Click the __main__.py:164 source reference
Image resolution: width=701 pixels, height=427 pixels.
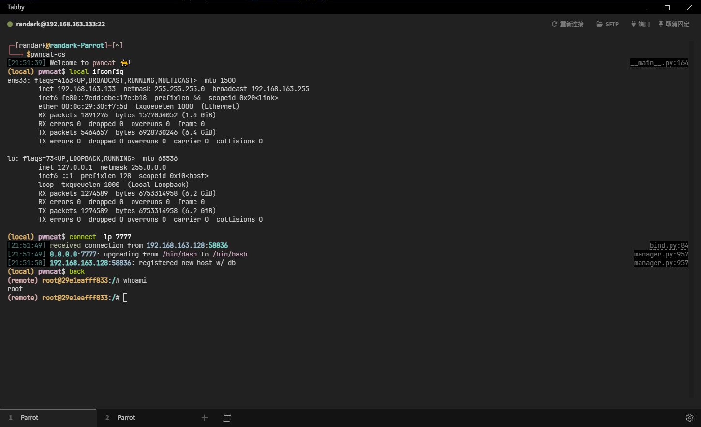pyautogui.click(x=659, y=63)
